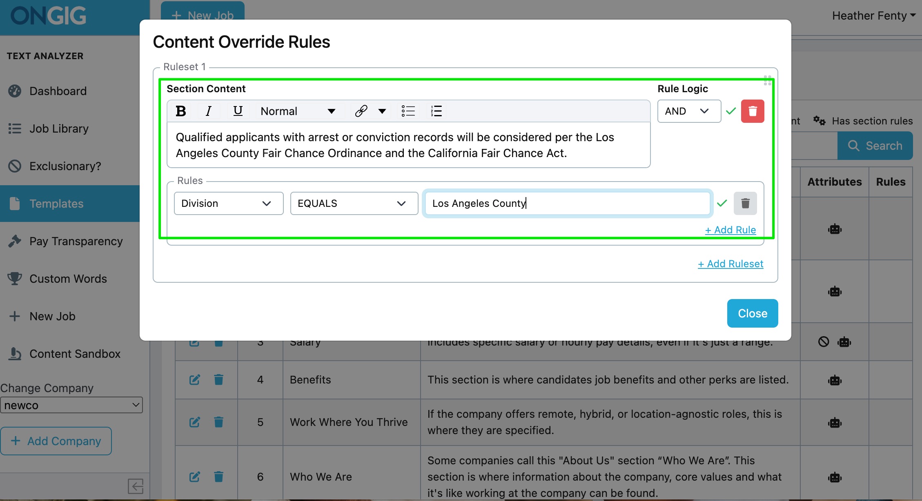Select the numbered list icon
Screen dimensions: 922x501
tap(436, 111)
